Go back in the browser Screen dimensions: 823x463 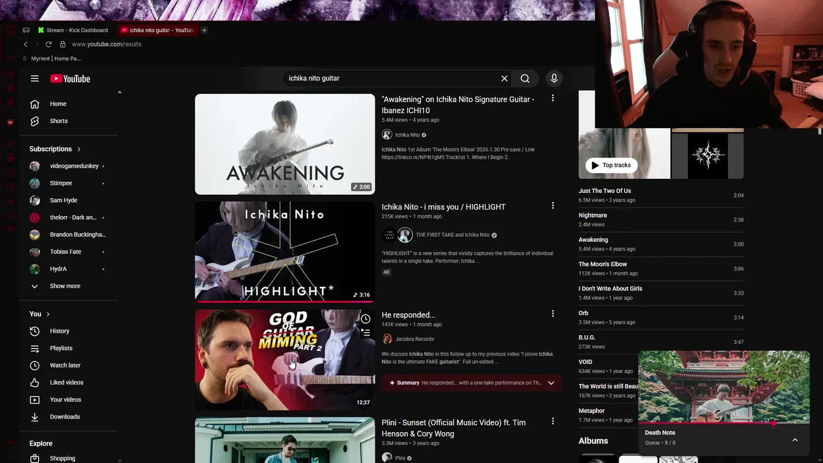click(26, 44)
